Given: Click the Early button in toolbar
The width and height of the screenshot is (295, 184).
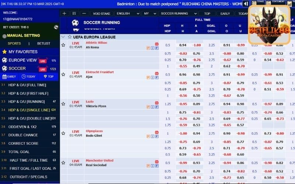Looking at the screenshot, I should click(225, 14).
